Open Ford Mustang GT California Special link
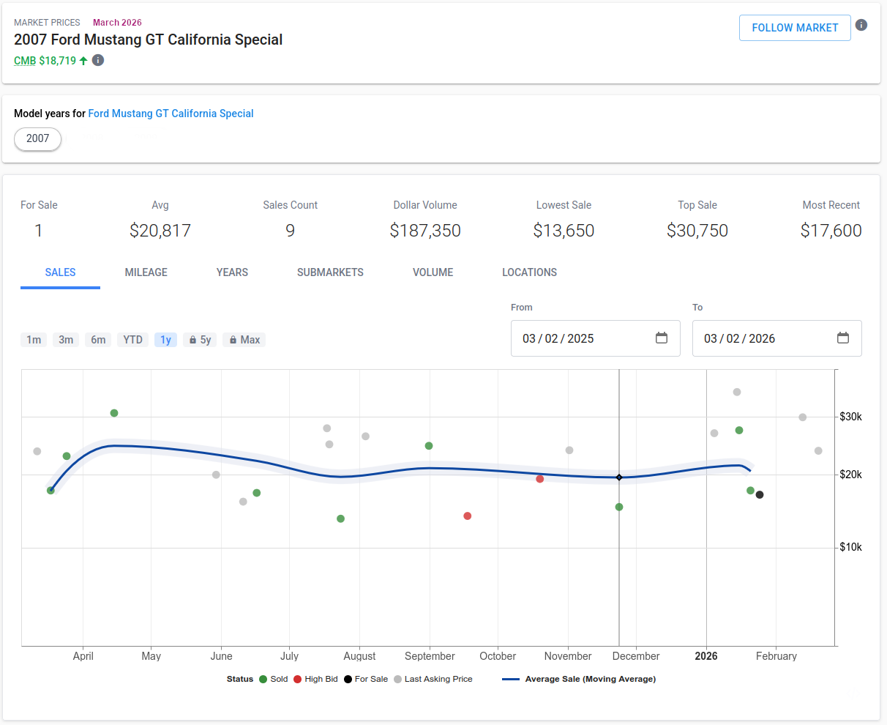The height and width of the screenshot is (725, 887). pos(171,114)
